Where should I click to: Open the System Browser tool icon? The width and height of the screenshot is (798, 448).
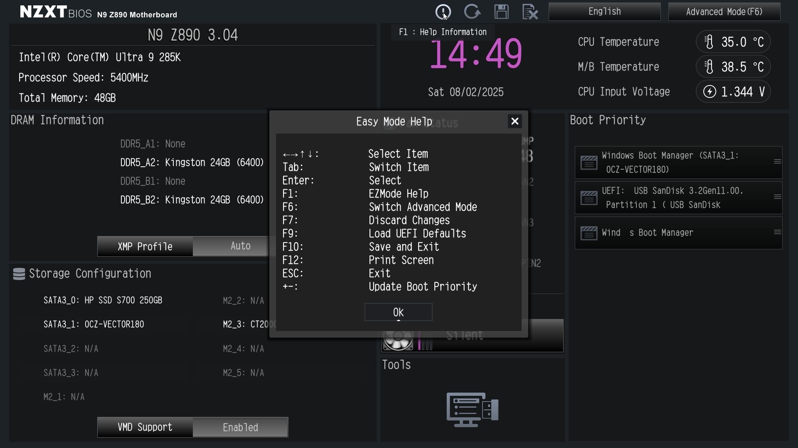coord(473,409)
